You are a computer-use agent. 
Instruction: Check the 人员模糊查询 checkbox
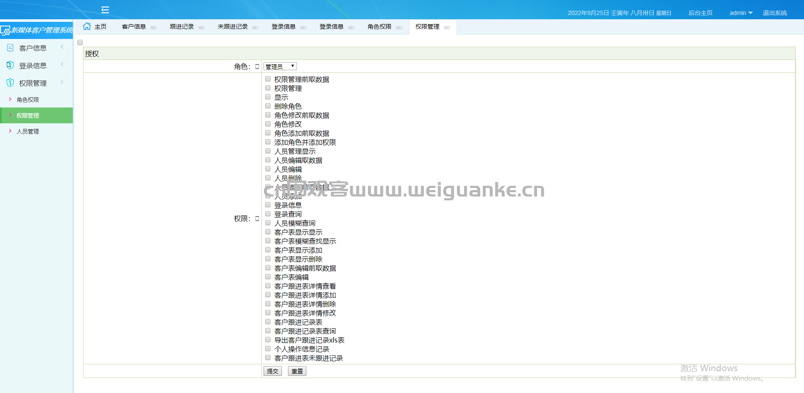pos(268,223)
